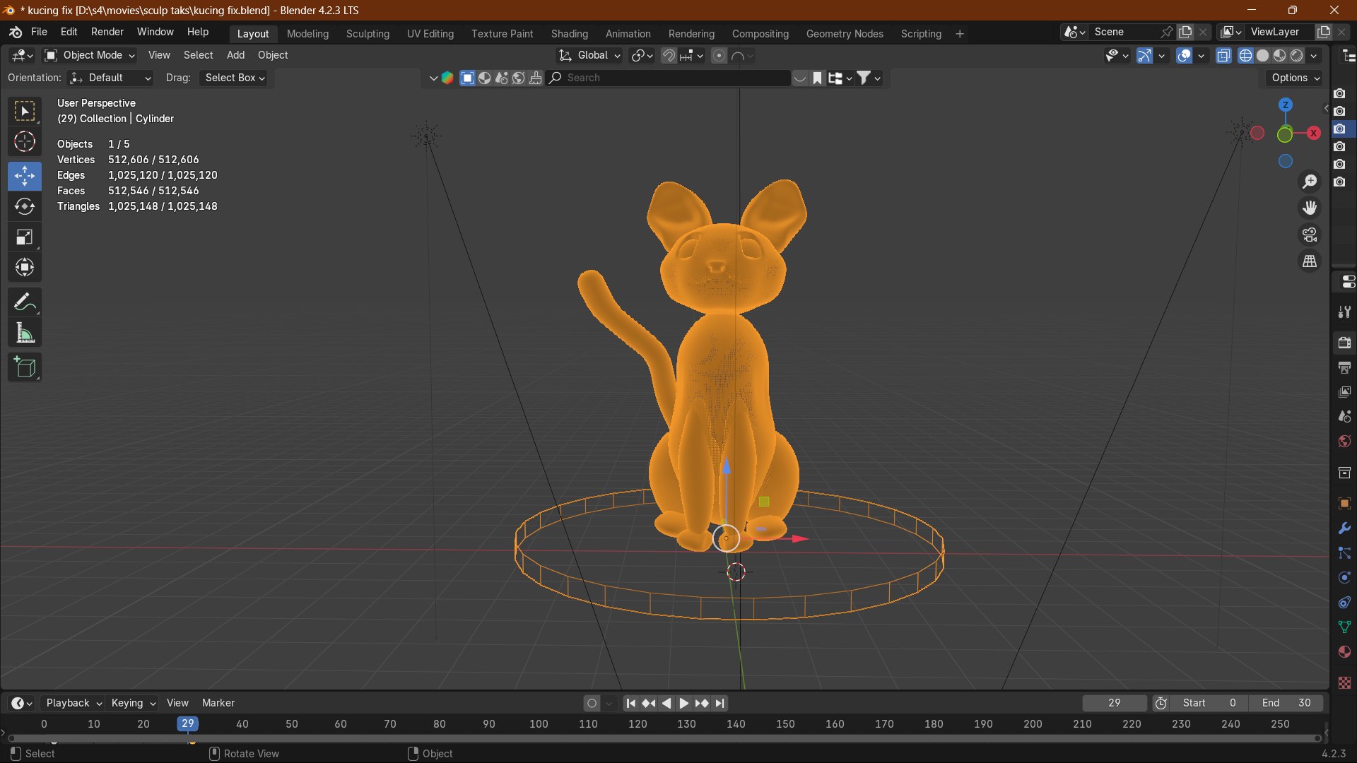Switch to Material Preview shading
This screenshot has height=763, width=1357.
1280,55
